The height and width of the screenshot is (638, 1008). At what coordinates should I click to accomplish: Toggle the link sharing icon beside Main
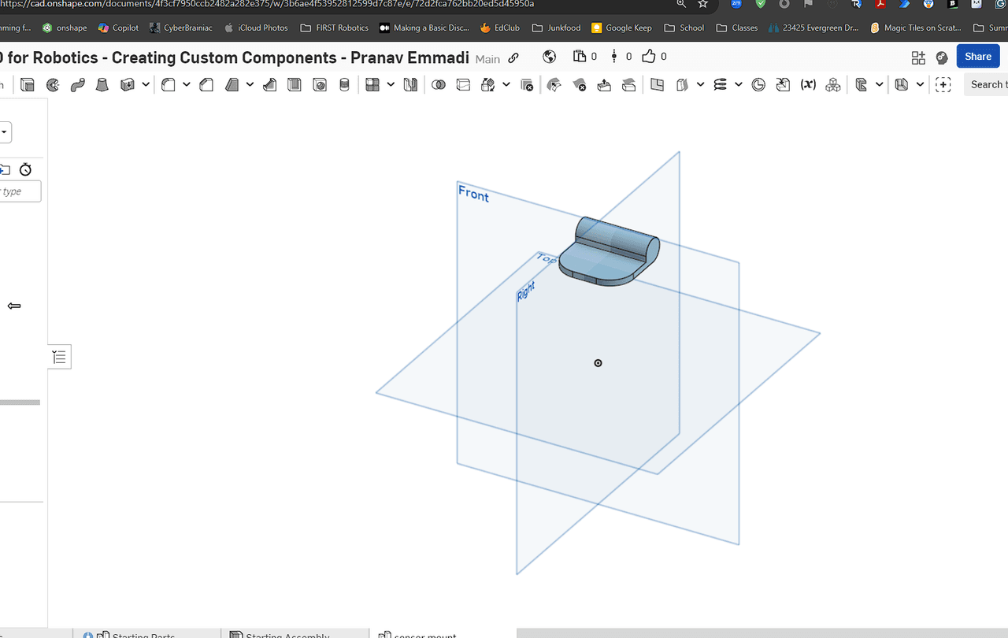(513, 57)
